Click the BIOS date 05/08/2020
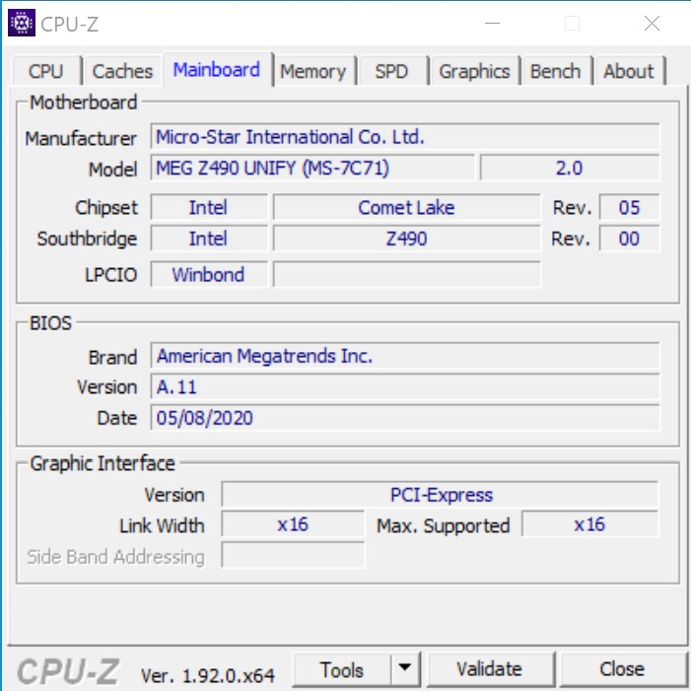Image resolution: width=691 pixels, height=691 pixels. click(405, 417)
